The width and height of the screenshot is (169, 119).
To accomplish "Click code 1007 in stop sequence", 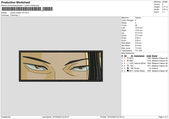I will [x=149, y=71].
